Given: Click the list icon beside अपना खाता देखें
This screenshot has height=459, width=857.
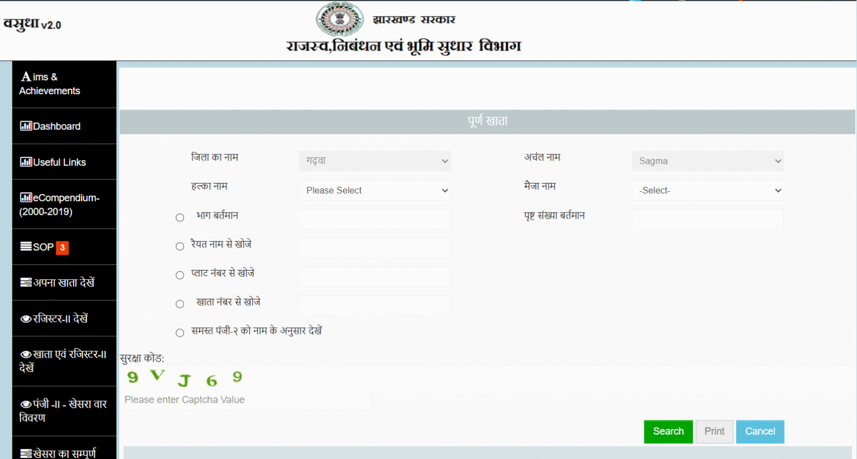Looking at the screenshot, I should point(26,283).
